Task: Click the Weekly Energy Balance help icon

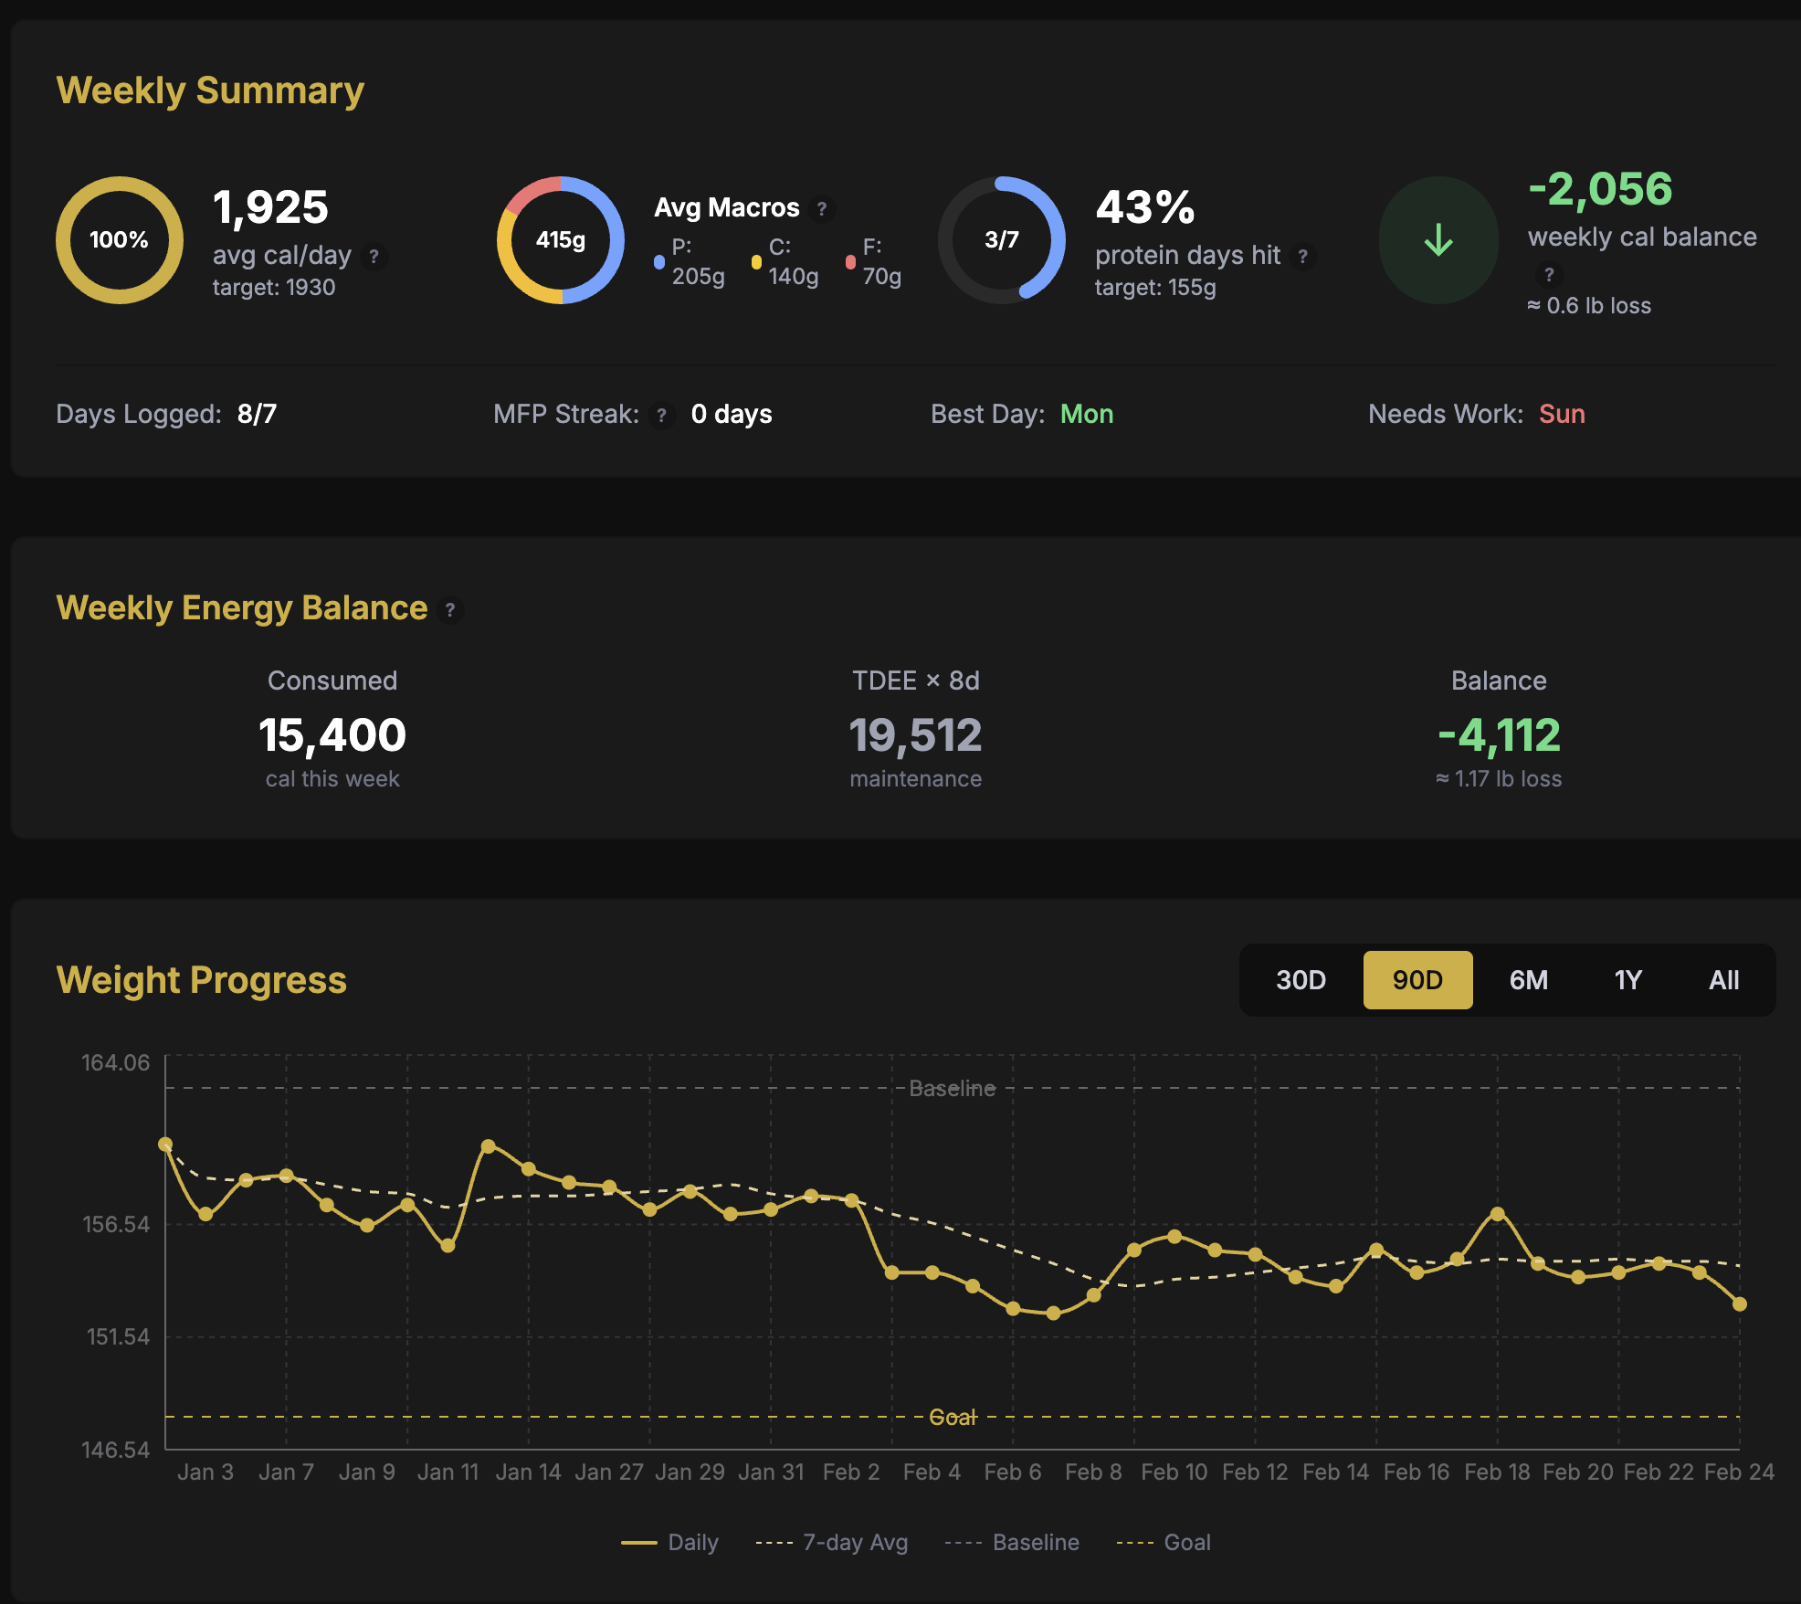Action: click(x=451, y=609)
